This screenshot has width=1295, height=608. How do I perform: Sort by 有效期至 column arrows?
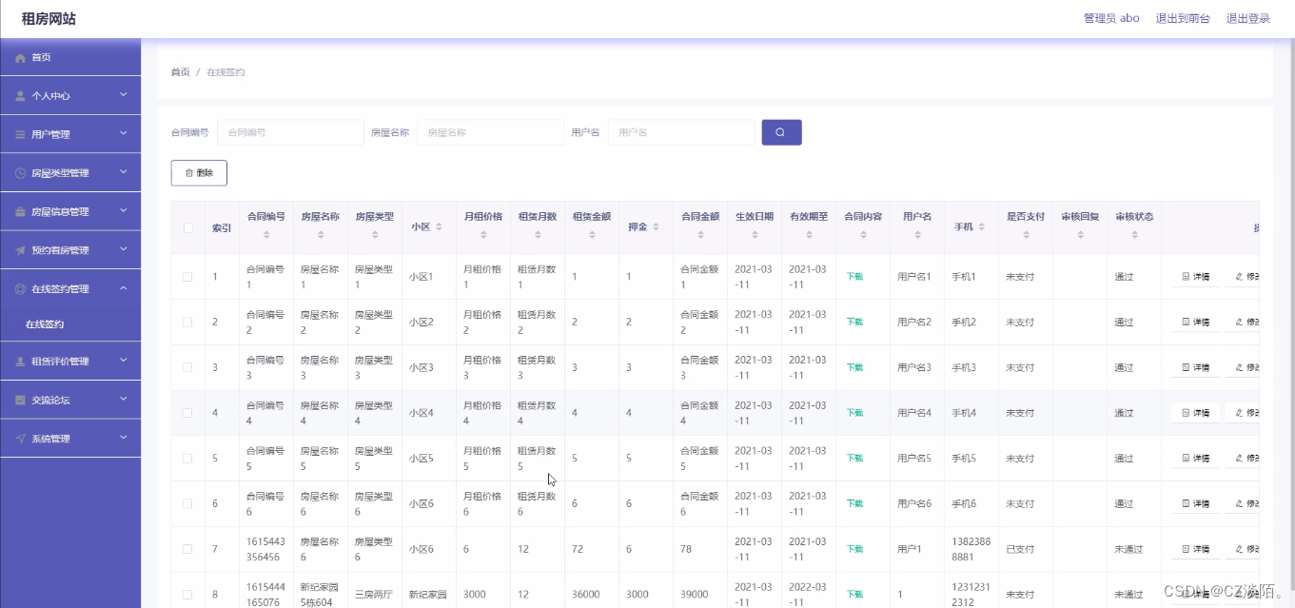(x=809, y=234)
